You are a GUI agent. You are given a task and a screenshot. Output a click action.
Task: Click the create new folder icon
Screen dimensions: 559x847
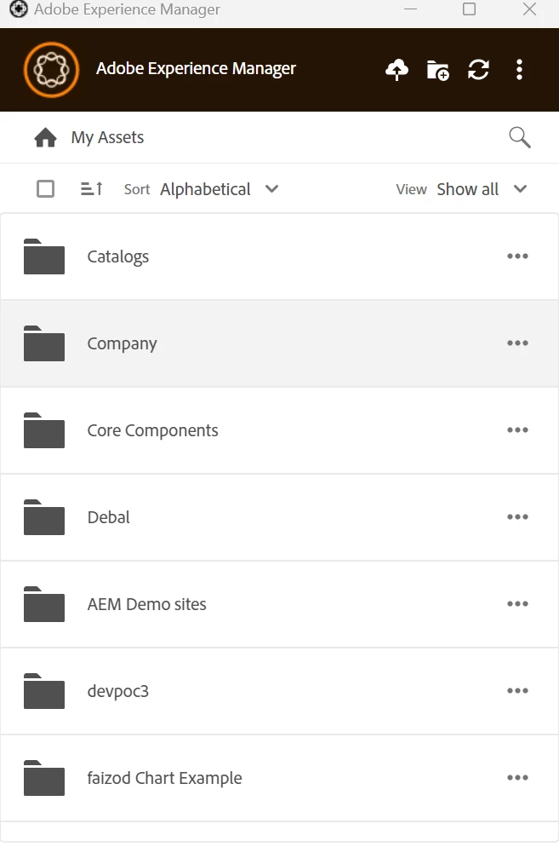437,70
